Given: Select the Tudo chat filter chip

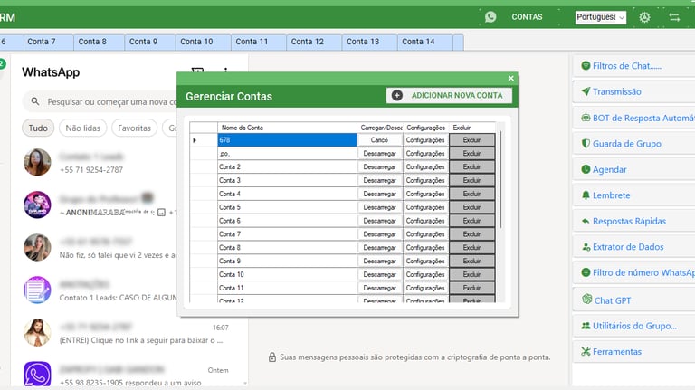Looking at the screenshot, I should coord(38,128).
